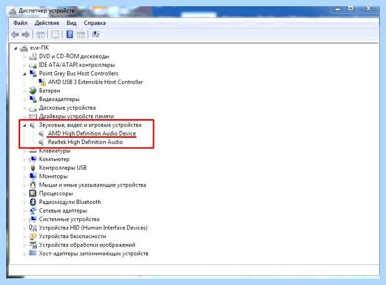Screen dimensions: 386x285
Task: Expand the Процессоры node
Action: click(x=24, y=194)
